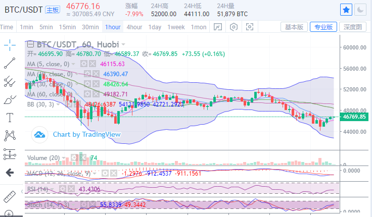Open chart settings hexagon icon
The width and height of the screenshot is (372, 217).
(234, 27)
